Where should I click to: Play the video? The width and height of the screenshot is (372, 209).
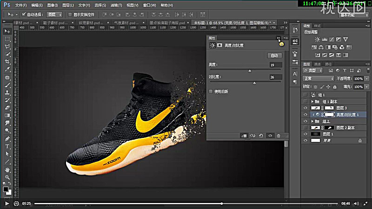pyautogui.click(x=7, y=203)
